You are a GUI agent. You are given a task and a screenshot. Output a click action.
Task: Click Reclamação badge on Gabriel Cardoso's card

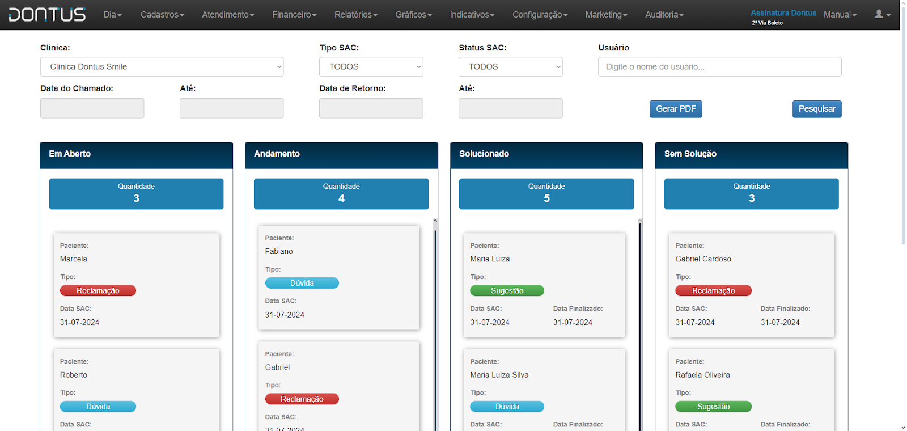(x=714, y=290)
